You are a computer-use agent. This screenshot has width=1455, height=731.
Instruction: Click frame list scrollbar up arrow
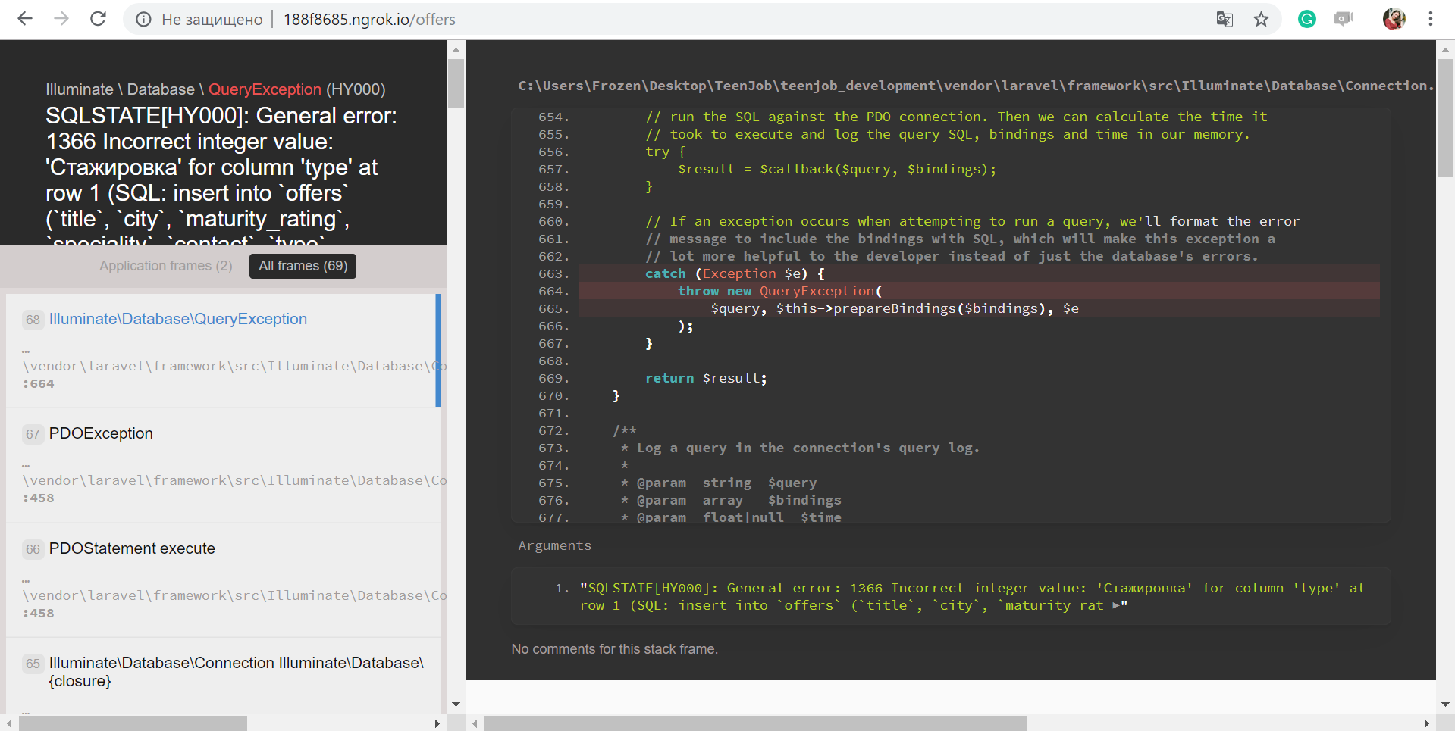click(456, 50)
